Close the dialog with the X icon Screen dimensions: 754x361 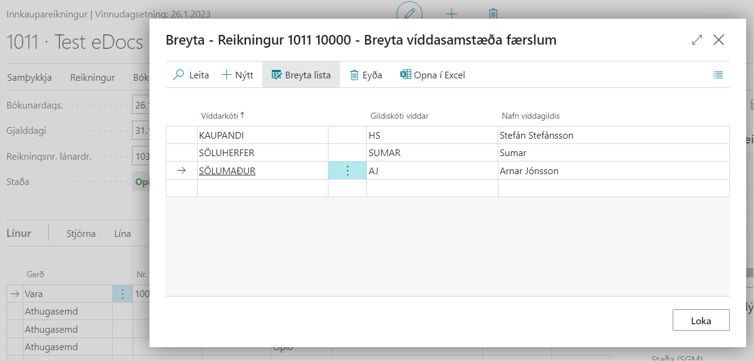click(718, 40)
